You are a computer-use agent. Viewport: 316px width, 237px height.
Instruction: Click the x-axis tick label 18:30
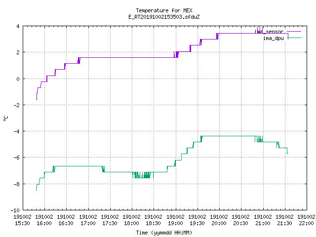tap(154, 223)
